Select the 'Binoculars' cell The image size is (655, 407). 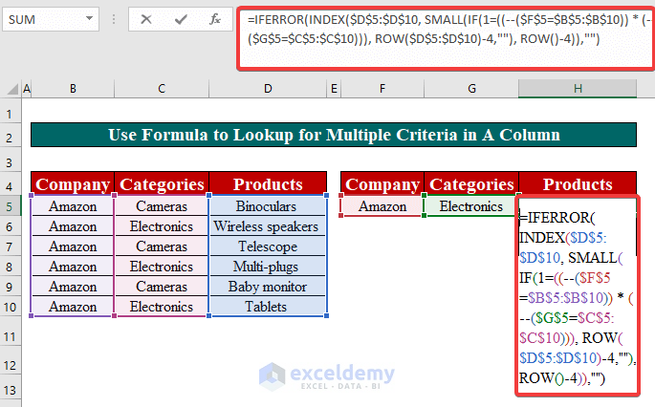click(268, 206)
